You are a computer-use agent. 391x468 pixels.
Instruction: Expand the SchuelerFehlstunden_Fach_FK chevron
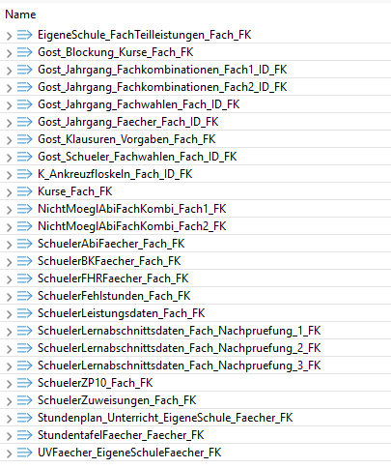9,297
